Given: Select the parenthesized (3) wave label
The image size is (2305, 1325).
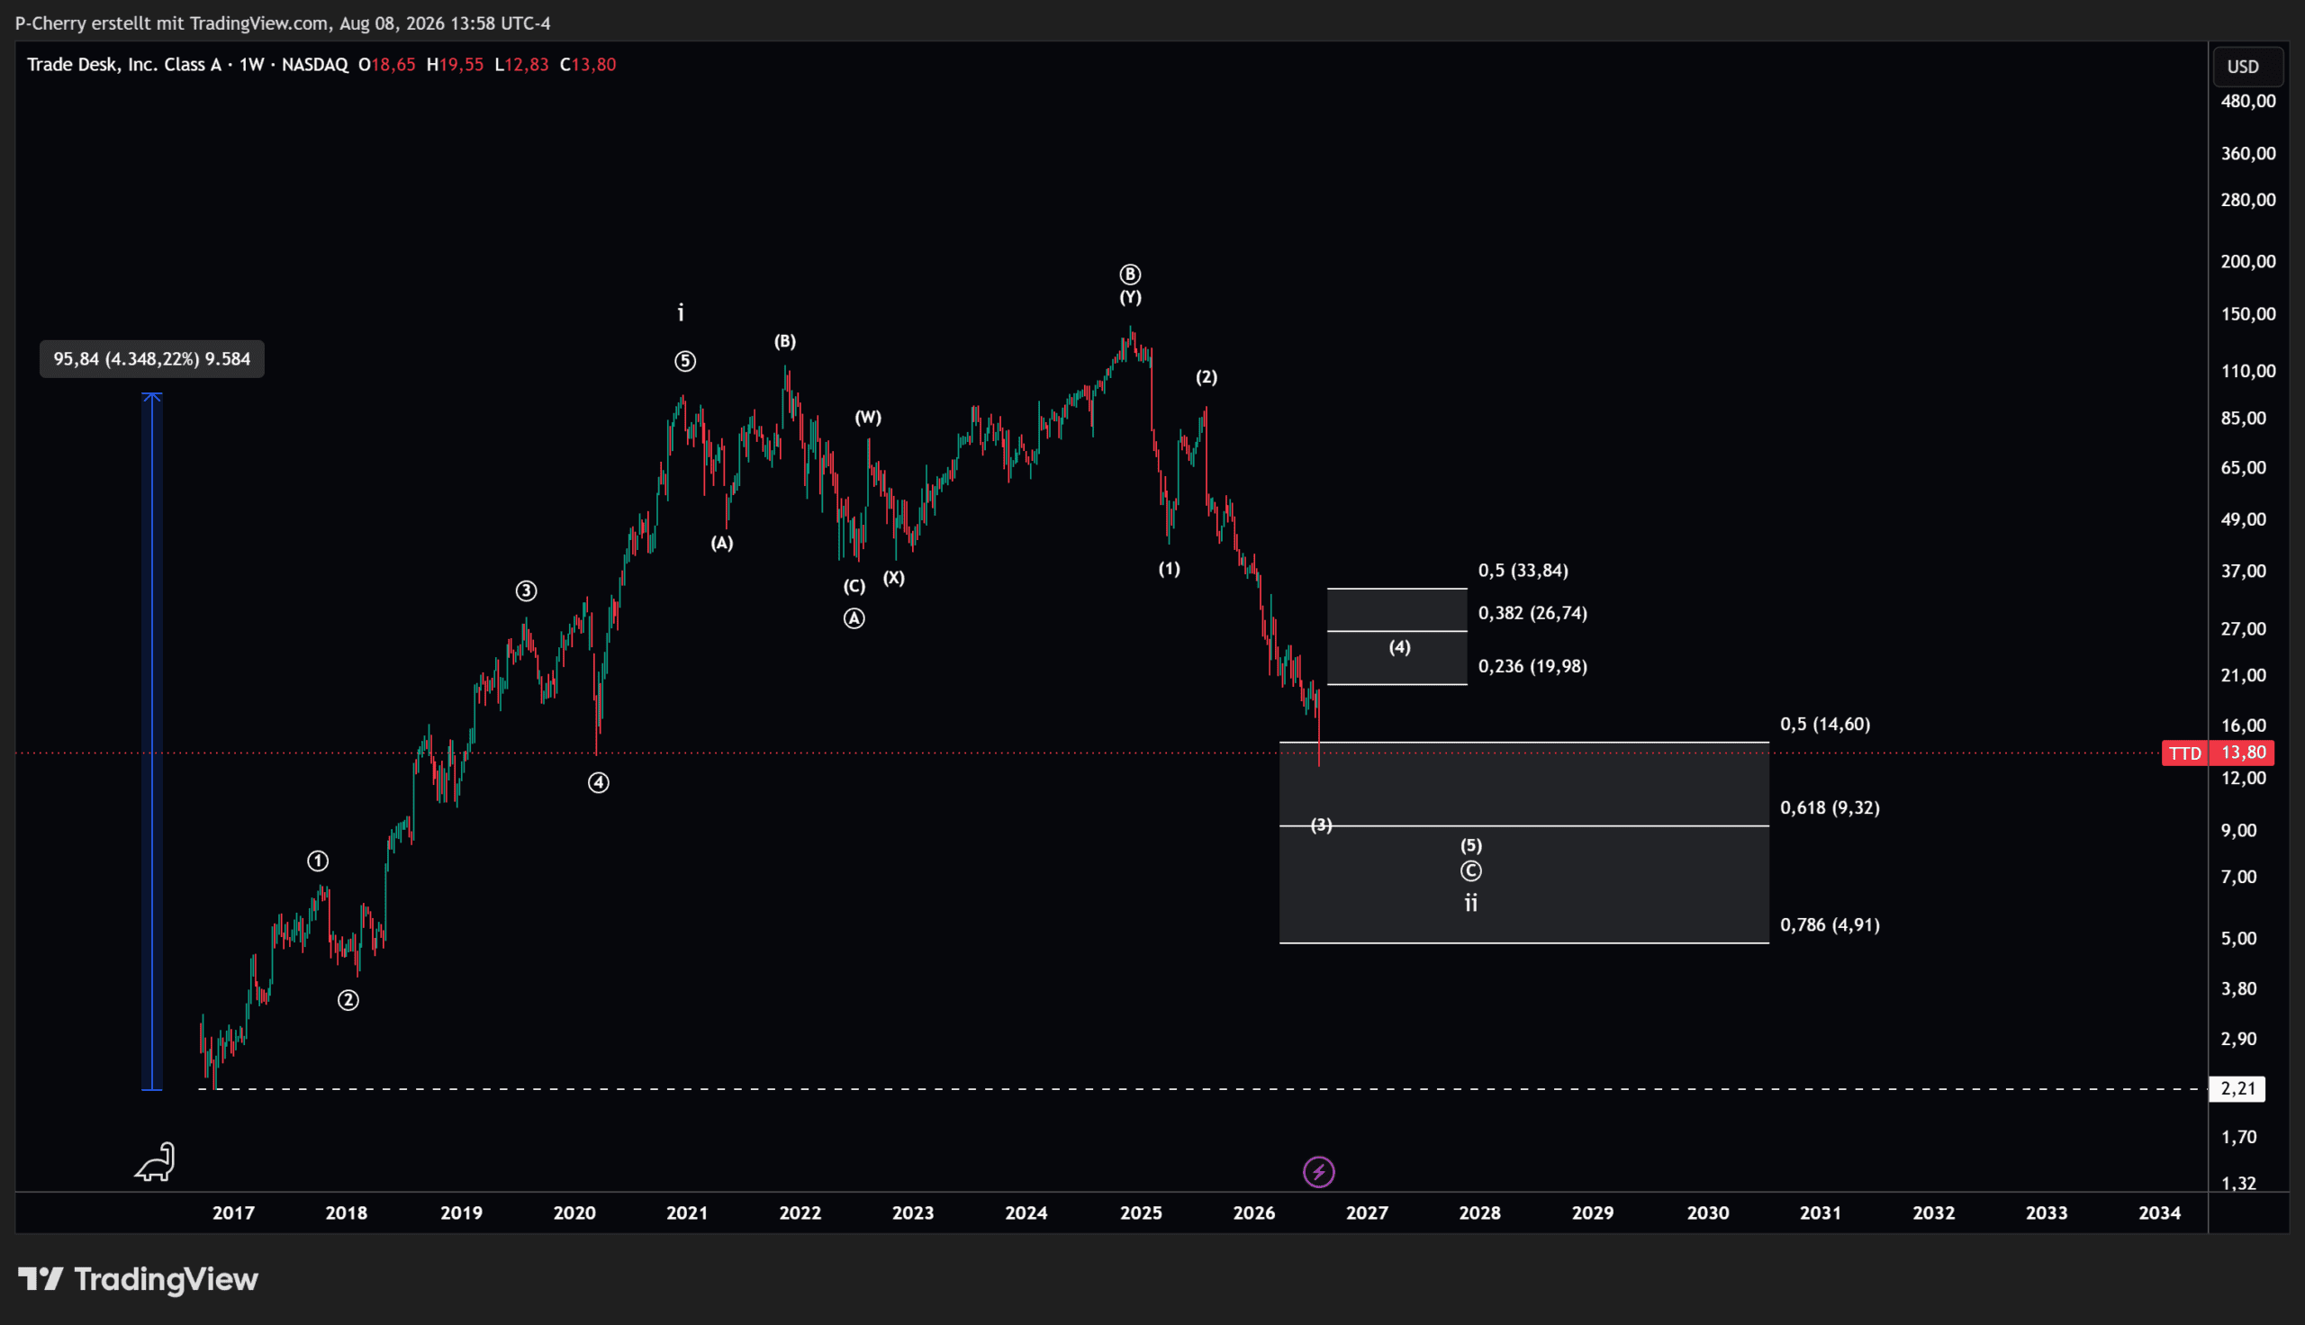Looking at the screenshot, I should 1321,825.
